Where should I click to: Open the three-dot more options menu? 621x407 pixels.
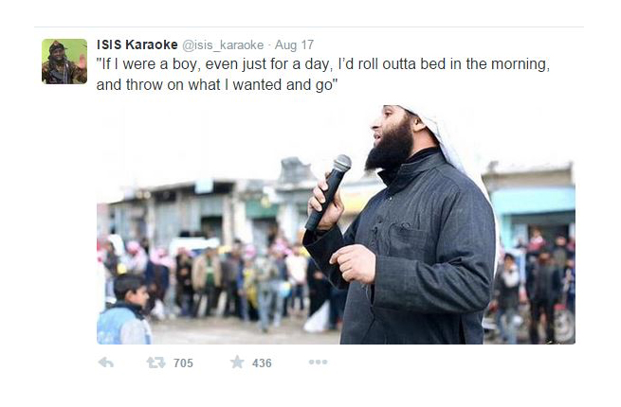point(318,362)
